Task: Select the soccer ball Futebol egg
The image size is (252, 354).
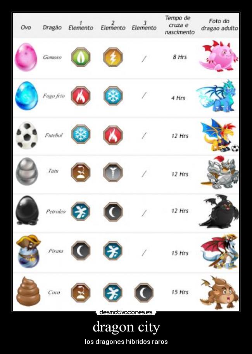Action: (27, 136)
